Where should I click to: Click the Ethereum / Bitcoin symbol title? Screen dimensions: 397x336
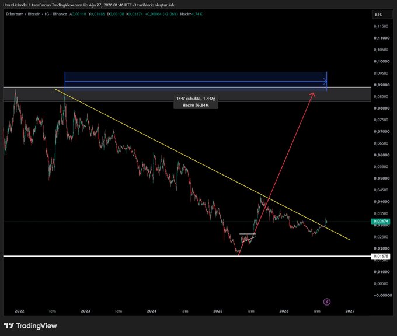(x=36, y=14)
